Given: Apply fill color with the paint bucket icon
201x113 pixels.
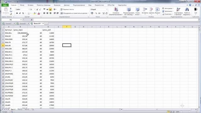Looking at the screenshot, I should pos(34,13).
